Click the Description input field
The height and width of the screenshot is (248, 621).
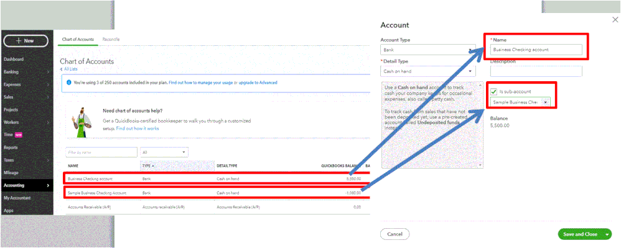pos(536,71)
